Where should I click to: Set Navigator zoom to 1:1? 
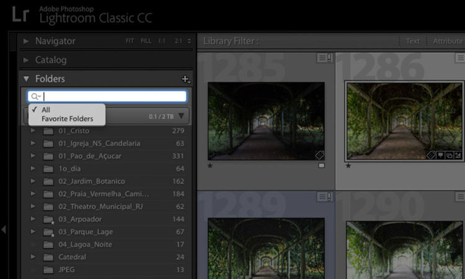tap(162, 41)
